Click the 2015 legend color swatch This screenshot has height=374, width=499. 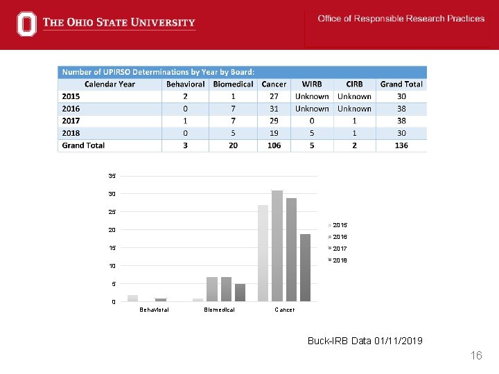click(x=330, y=225)
